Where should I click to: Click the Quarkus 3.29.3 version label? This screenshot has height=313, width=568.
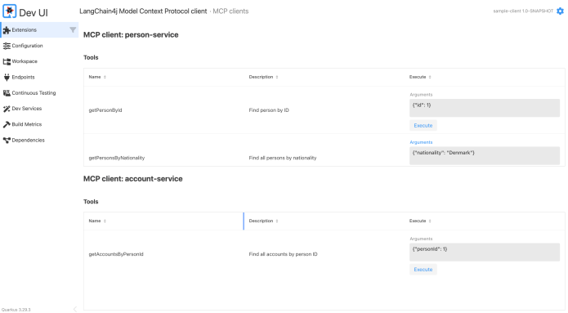tap(16, 310)
